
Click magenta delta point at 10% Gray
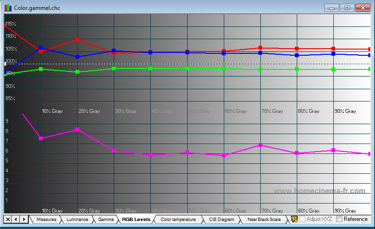tap(41, 138)
